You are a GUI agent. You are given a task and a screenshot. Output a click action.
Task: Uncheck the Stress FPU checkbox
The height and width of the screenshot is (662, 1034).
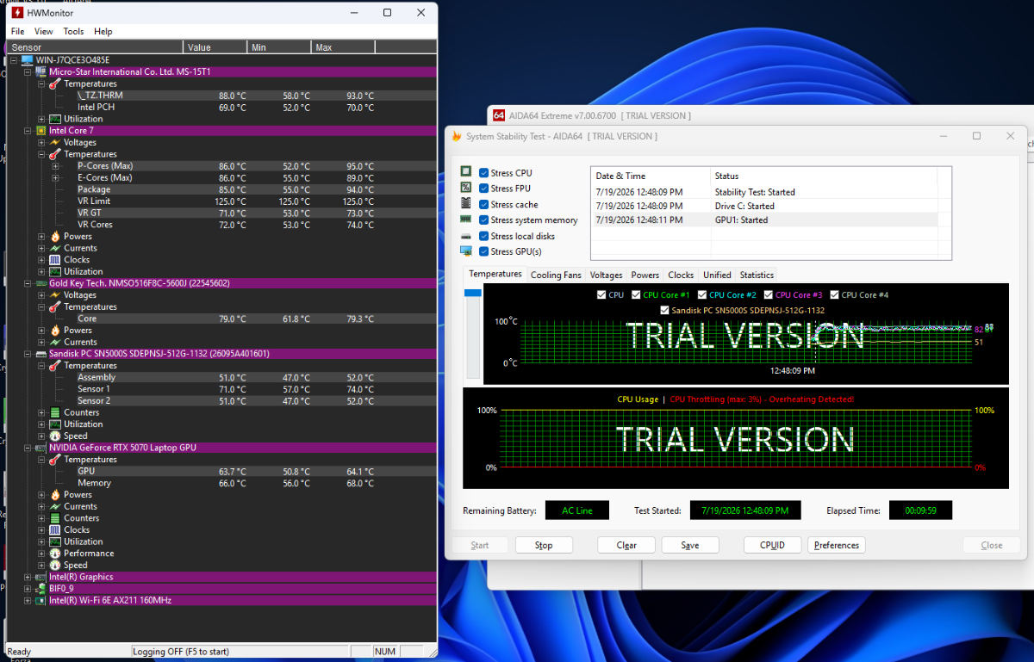483,189
